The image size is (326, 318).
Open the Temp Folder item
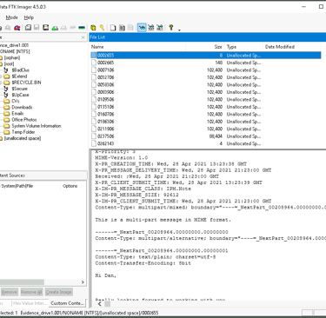point(23,132)
